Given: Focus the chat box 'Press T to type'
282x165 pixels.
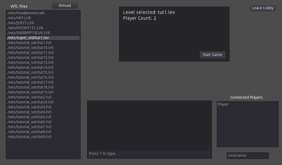Looking at the screenshot, I should click(x=149, y=153).
